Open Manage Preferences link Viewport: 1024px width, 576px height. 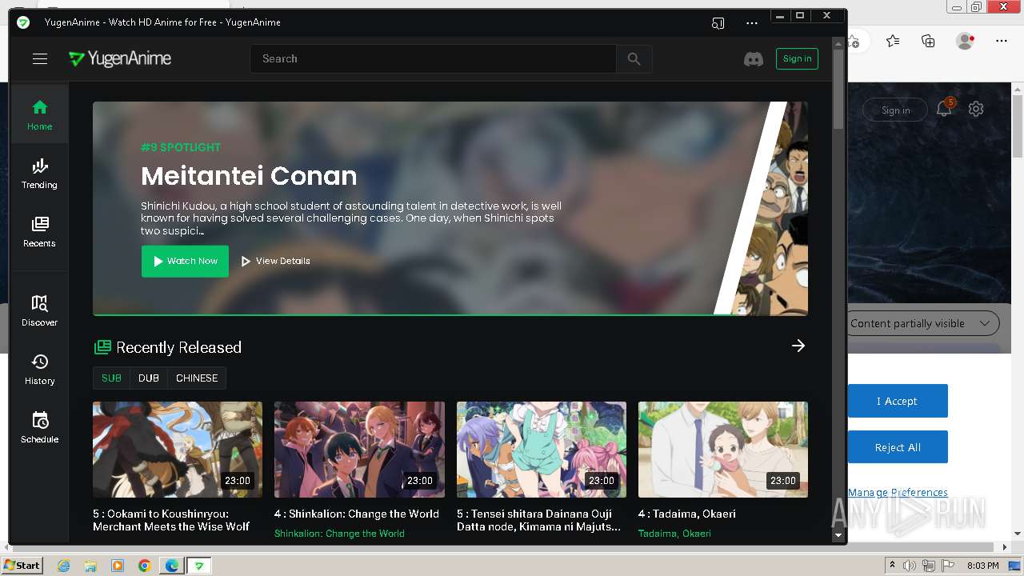898,492
